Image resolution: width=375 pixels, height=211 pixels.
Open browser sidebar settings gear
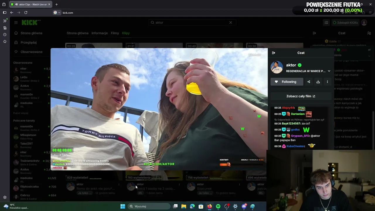coord(5,198)
